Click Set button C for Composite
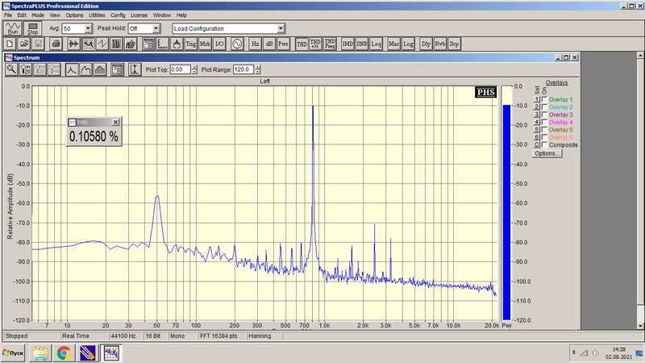Screen dimensions: 645x363 click(x=537, y=145)
